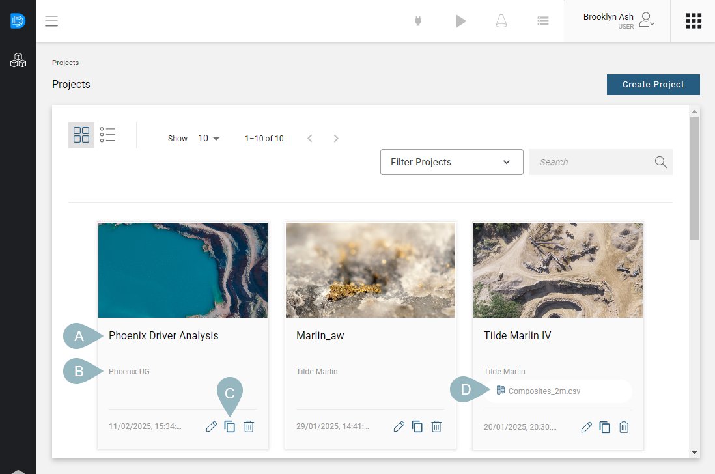Click the play icon in top bar
The image size is (715, 474).
pos(461,21)
